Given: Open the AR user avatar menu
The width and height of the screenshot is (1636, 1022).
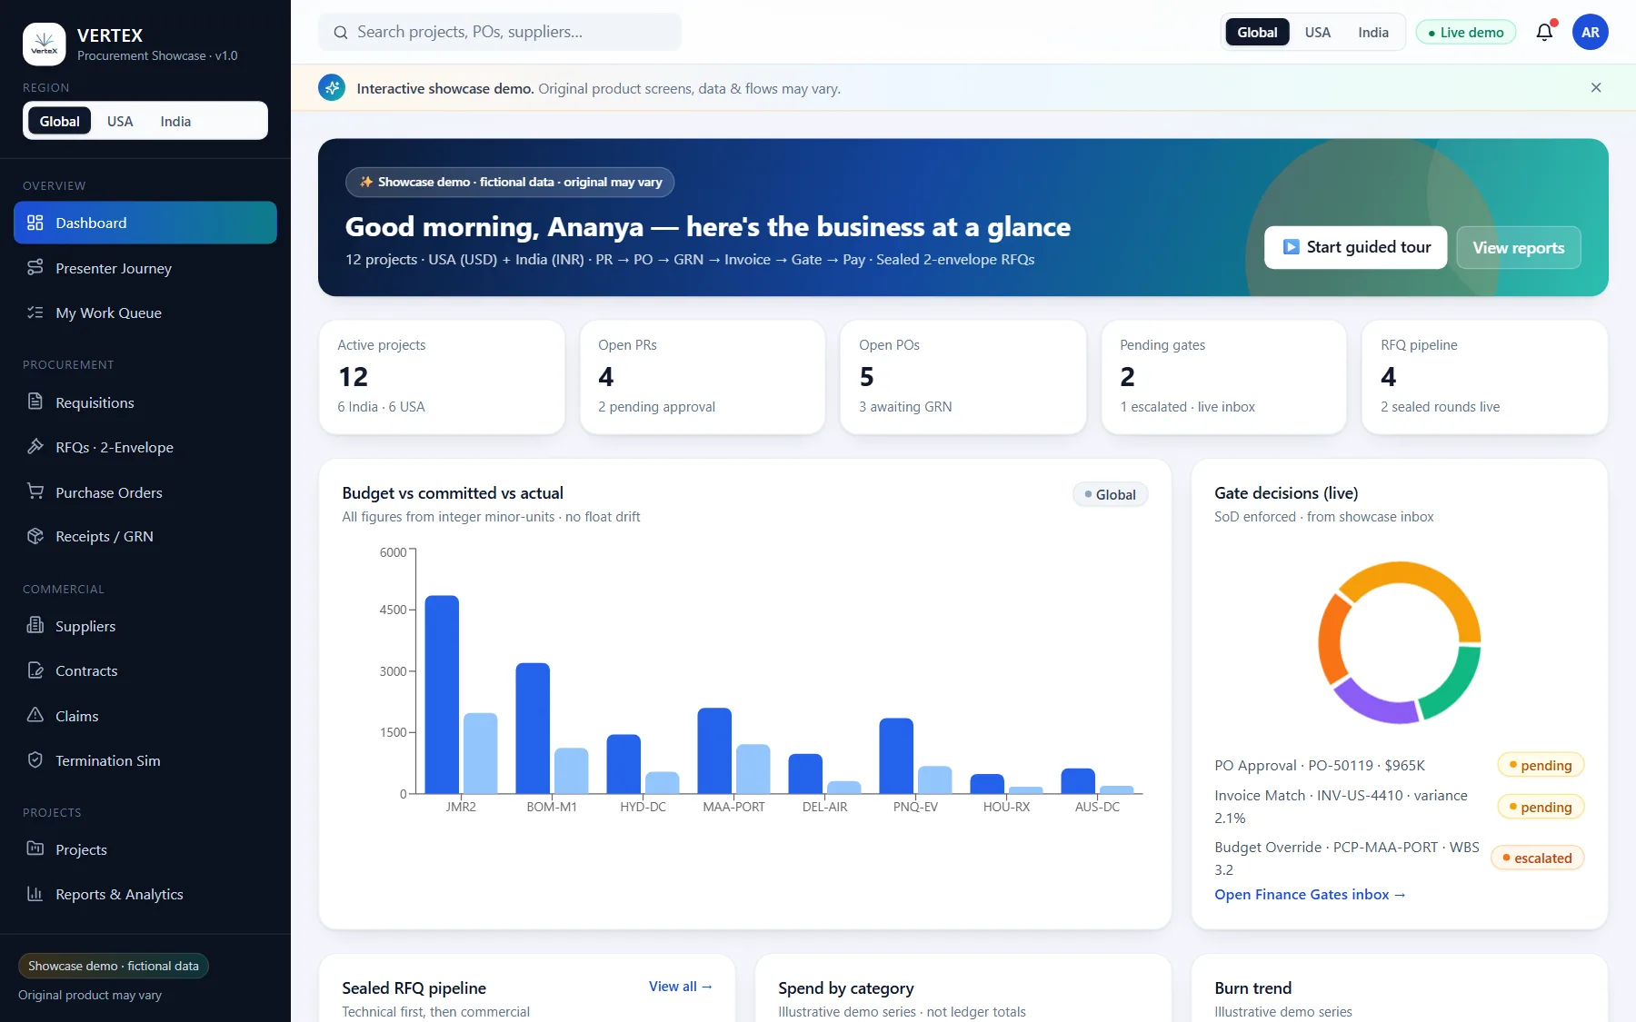Looking at the screenshot, I should [1590, 33].
